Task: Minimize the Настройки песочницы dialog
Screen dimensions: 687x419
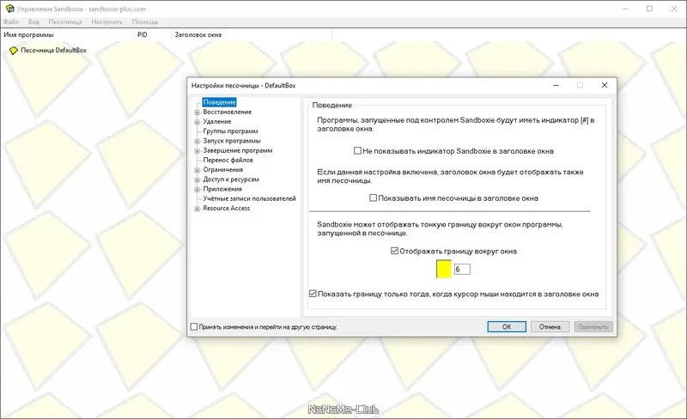Action: 556,85
